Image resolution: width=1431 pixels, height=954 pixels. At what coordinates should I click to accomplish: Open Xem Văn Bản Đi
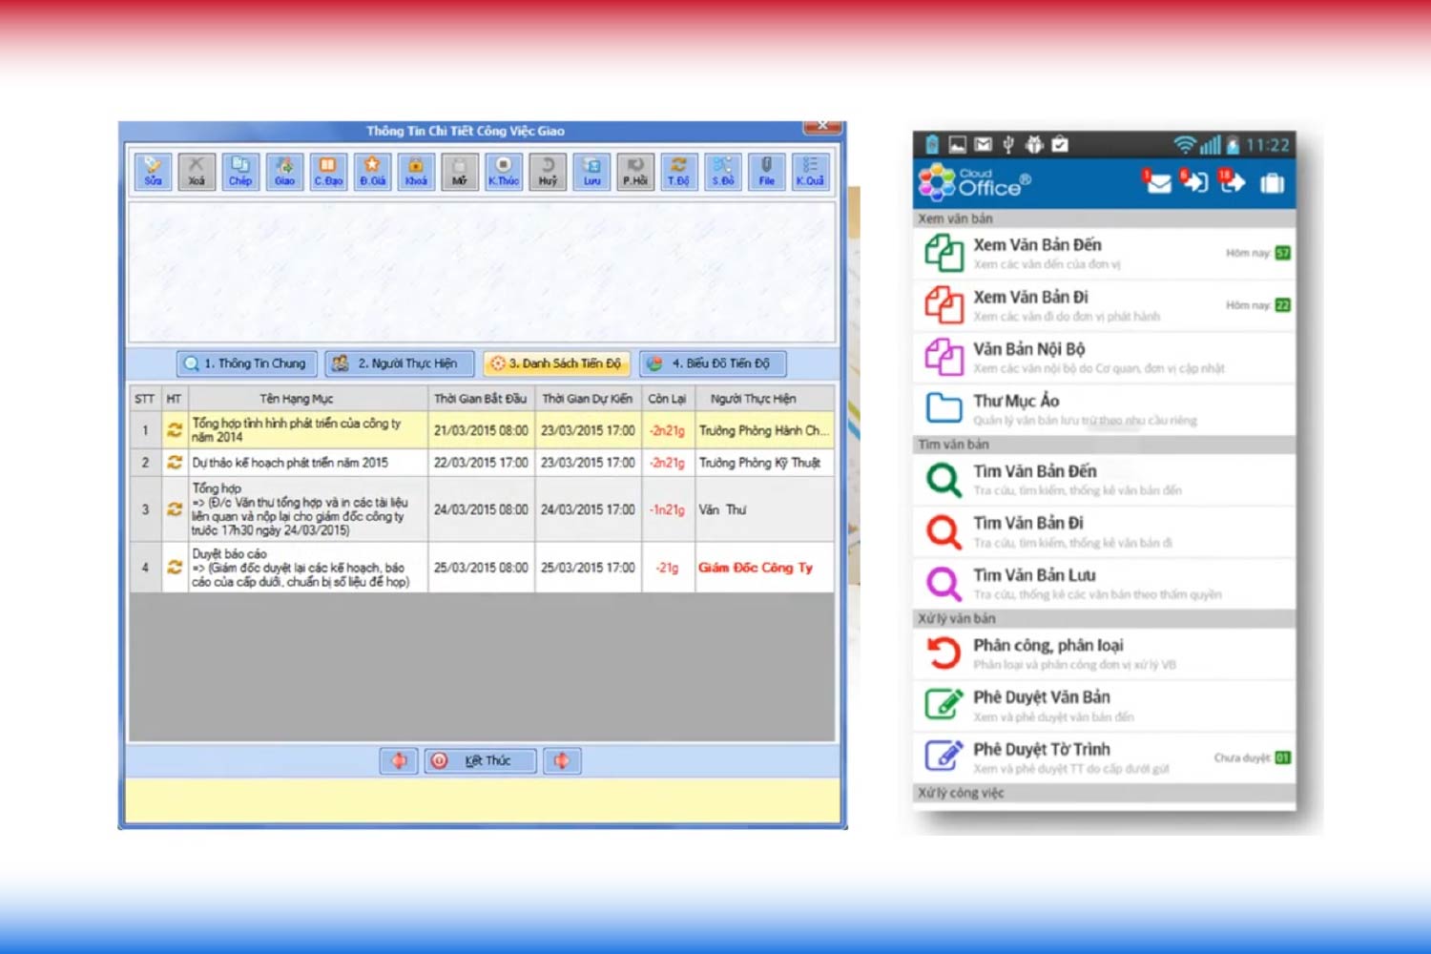click(x=1104, y=305)
